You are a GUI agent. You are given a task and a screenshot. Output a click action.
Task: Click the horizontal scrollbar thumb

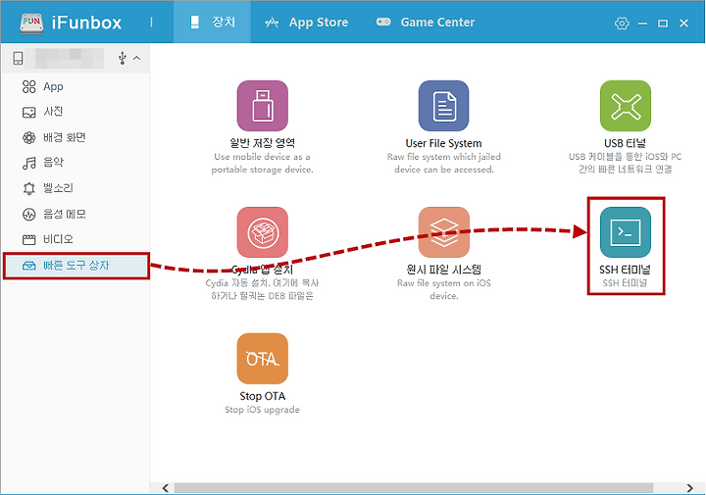coord(414,488)
